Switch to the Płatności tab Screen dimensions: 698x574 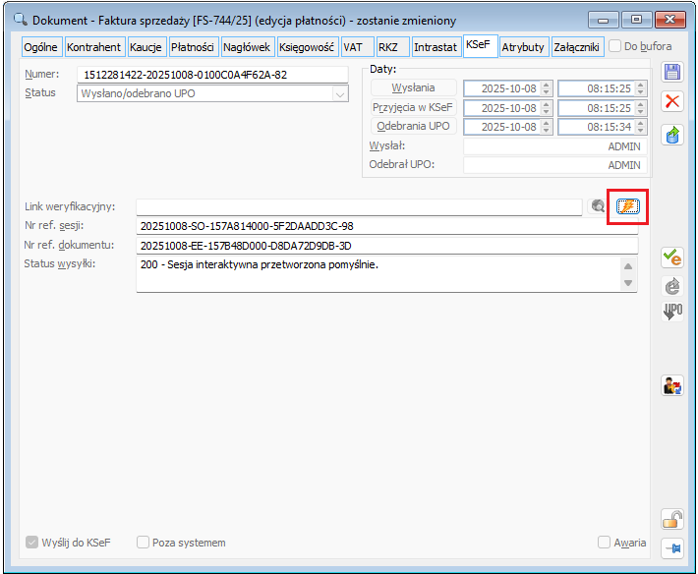pos(193,47)
